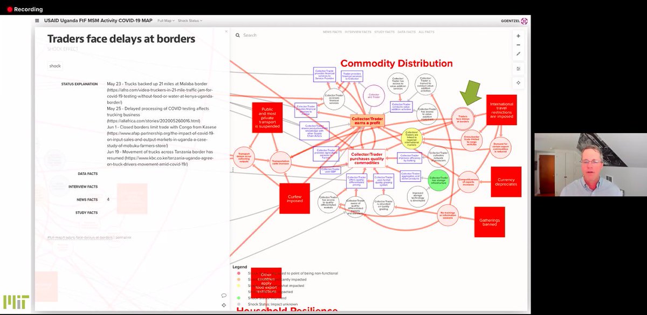Click the fit-to-screen diagonal arrow icon
Image resolution: width=647 pixels, height=315 pixels.
point(518,53)
